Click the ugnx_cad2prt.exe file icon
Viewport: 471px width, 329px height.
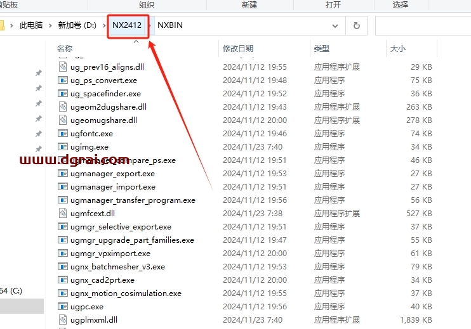[x=63, y=280]
